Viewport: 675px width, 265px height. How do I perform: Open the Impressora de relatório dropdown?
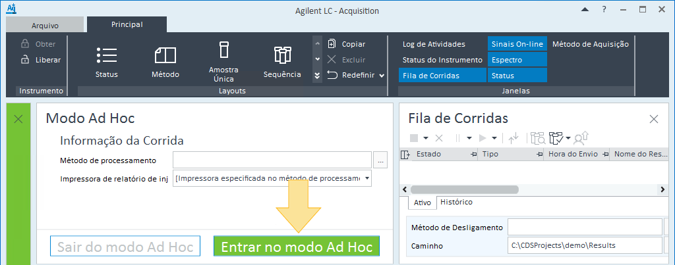coord(367,178)
